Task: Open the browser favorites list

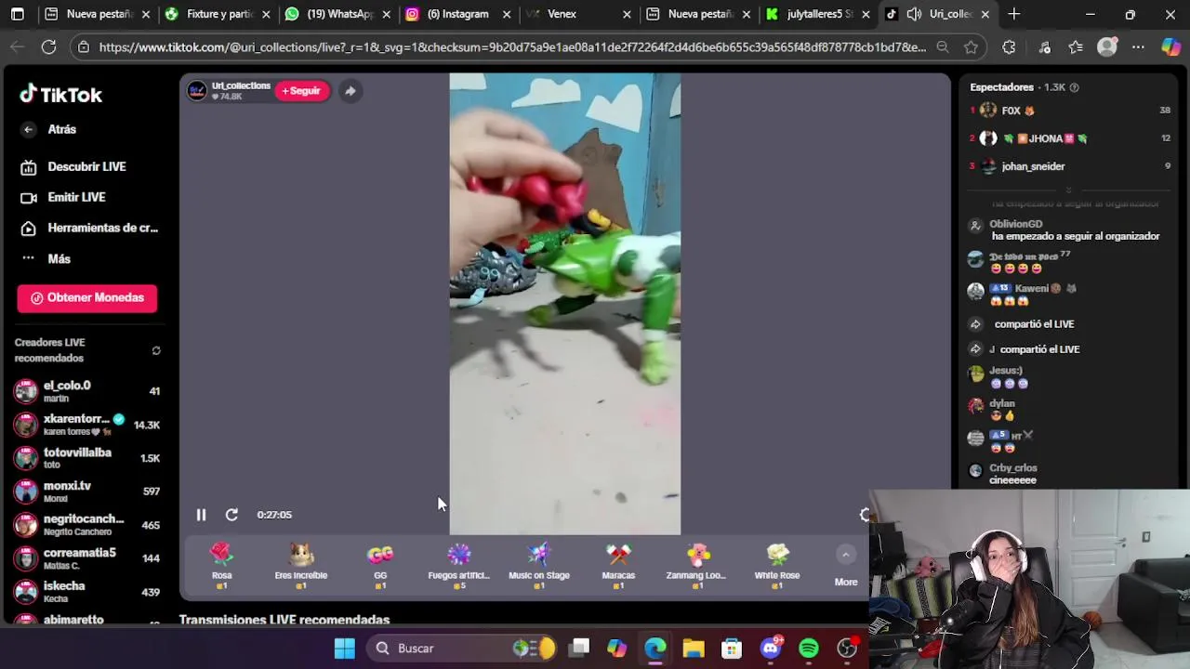Action: point(1076,46)
